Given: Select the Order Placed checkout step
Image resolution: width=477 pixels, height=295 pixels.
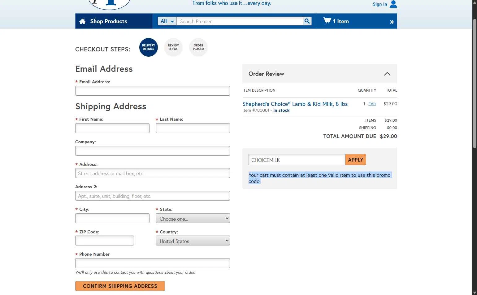Looking at the screenshot, I should [x=198, y=47].
